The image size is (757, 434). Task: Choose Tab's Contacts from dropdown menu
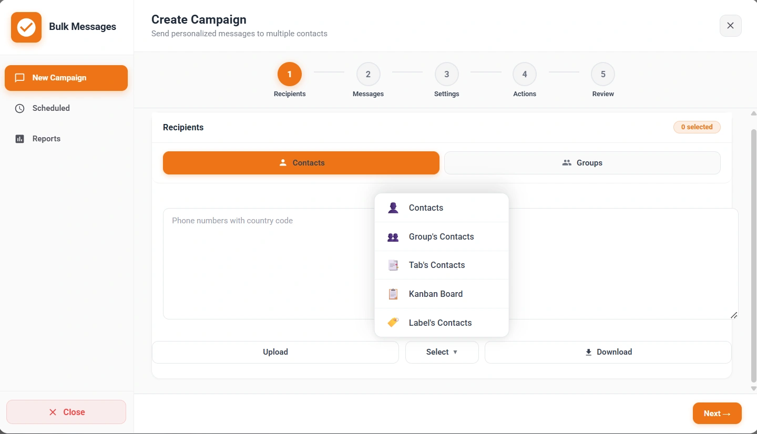442,265
